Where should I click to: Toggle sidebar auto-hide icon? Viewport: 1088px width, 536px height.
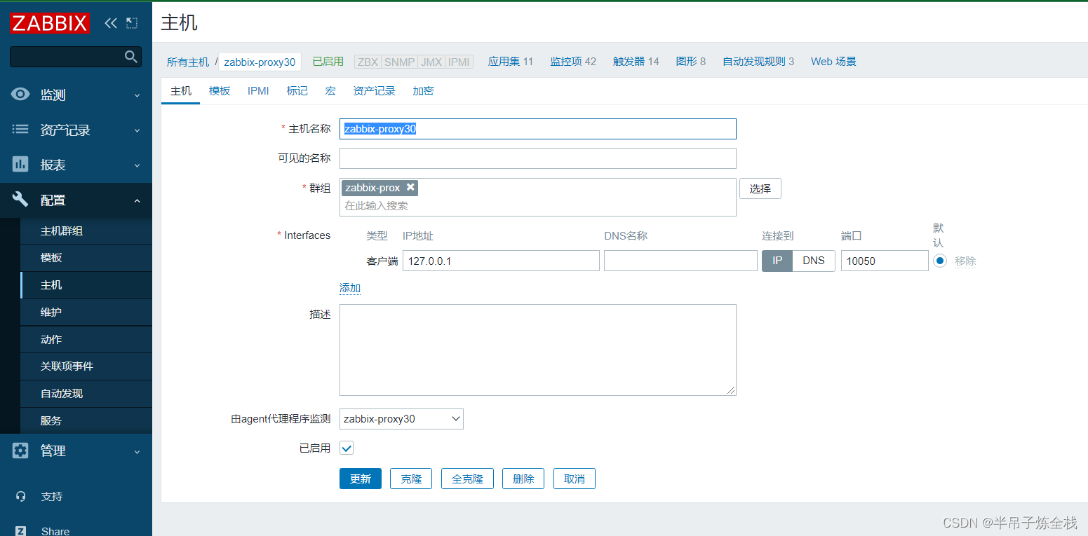click(132, 23)
